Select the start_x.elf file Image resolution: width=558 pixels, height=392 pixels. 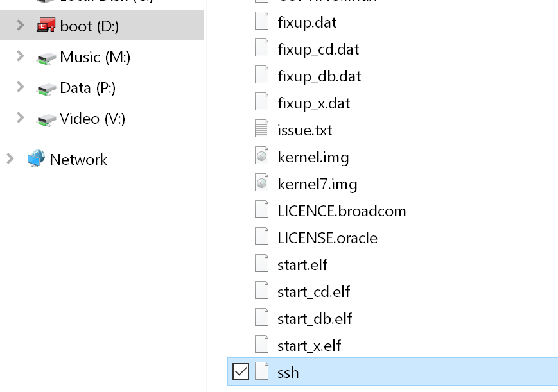point(309,346)
